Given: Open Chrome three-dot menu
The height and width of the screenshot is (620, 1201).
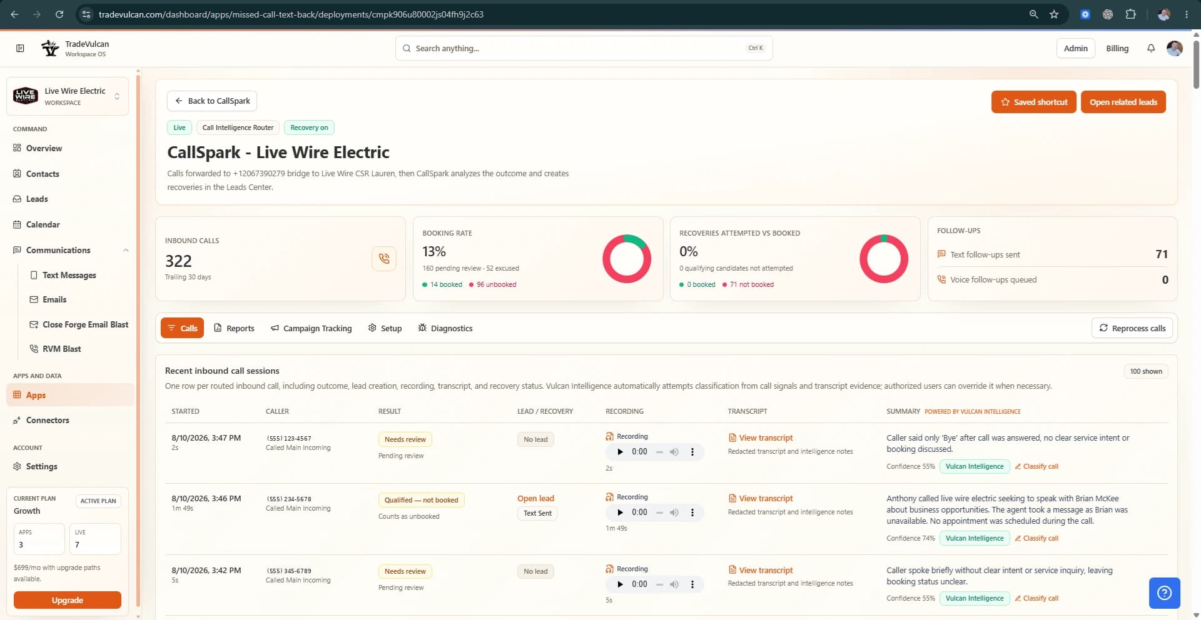Looking at the screenshot, I should tap(1187, 14).
